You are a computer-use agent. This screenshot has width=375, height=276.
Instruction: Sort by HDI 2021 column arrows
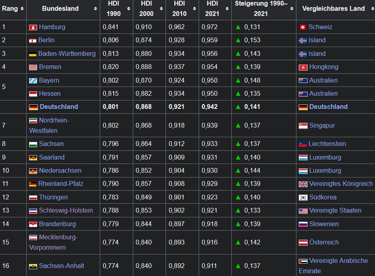tap(227, 9)
